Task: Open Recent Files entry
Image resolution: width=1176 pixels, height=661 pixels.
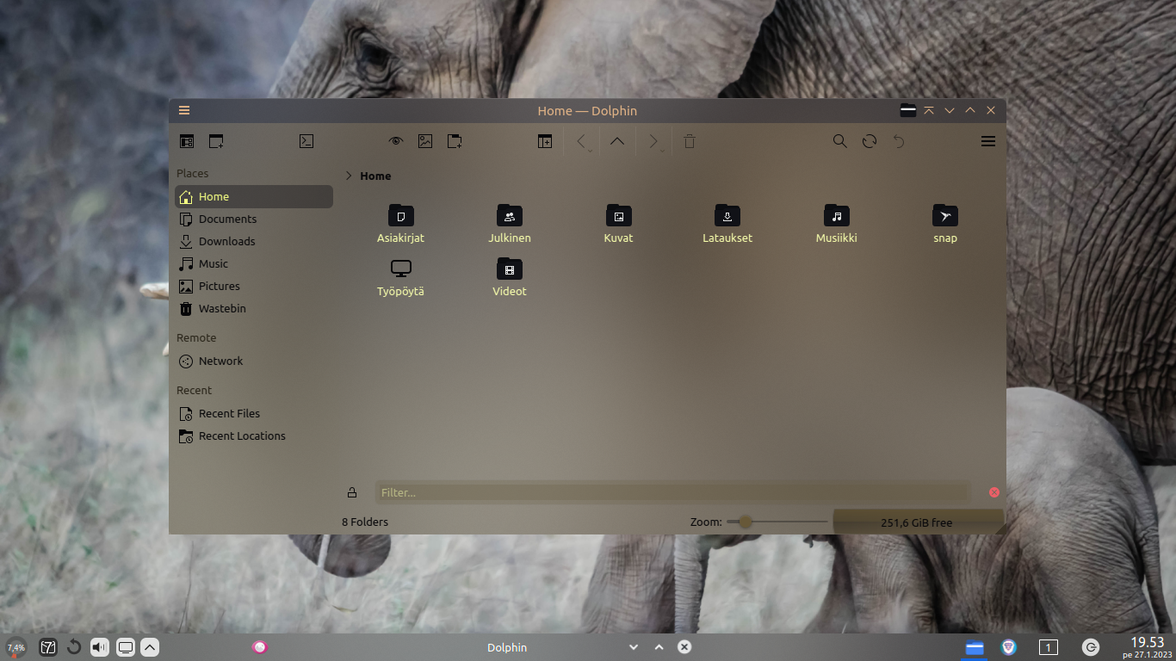Action: coord(254,413)
